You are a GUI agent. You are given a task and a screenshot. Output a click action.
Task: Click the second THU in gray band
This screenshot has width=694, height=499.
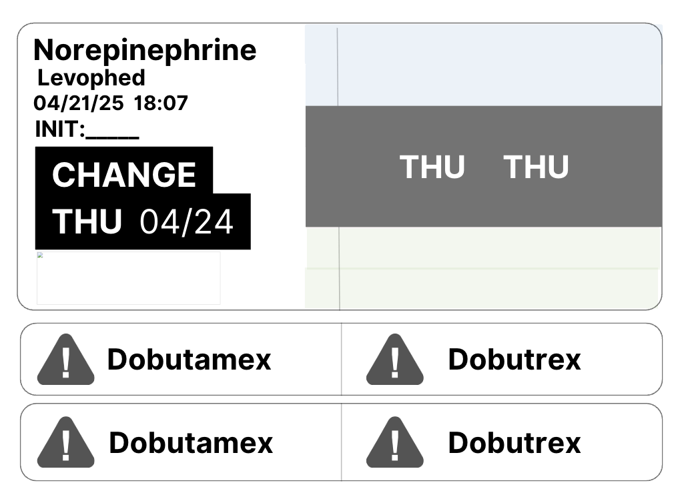tap(536, 167)
